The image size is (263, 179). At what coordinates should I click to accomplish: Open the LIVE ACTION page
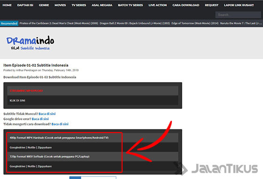tap(158, 5)
